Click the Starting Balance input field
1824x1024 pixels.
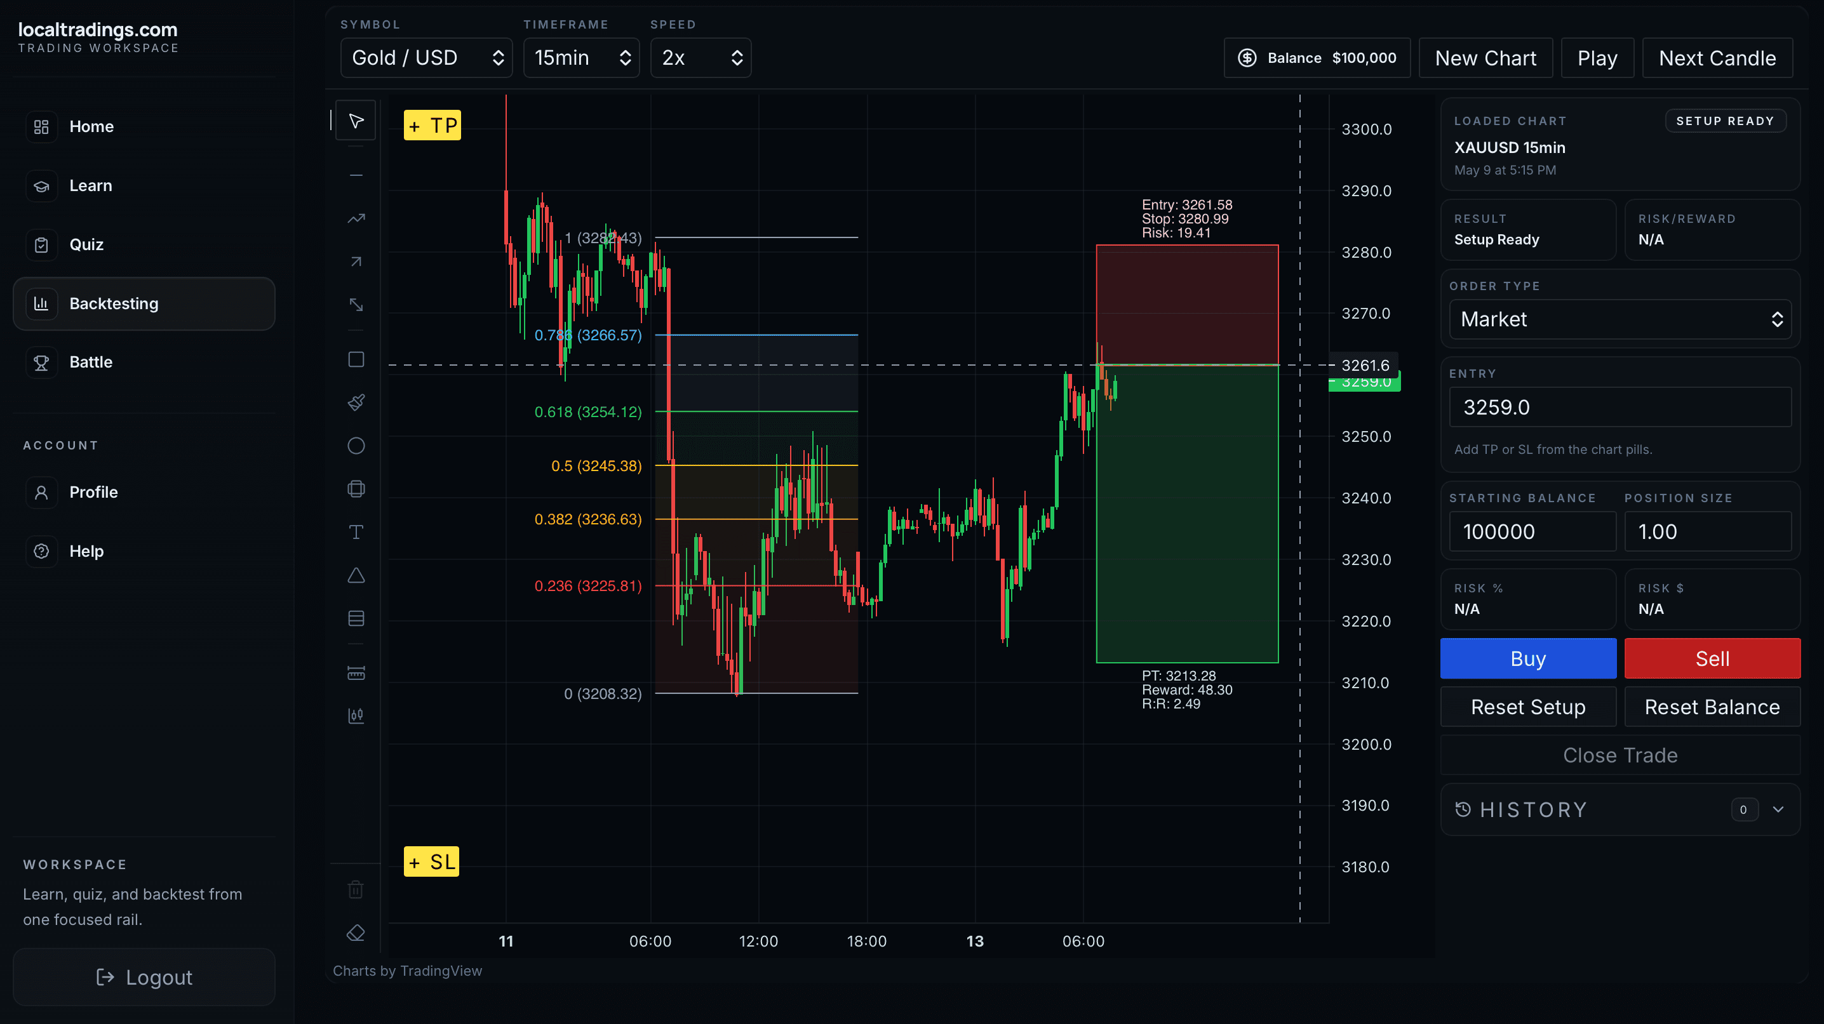pyautogui.click(x=1532, y=531)
